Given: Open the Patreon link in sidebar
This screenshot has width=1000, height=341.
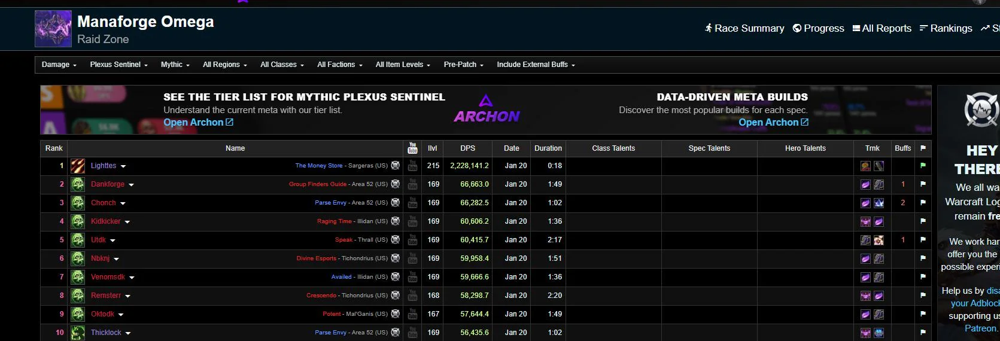Looking at the screenshot, I should pyautogui.click(x=980, y=328).
